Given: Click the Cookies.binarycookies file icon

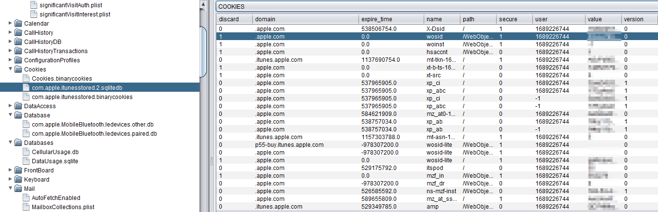Looking at the screenshot, I should (x=26, y=78).
